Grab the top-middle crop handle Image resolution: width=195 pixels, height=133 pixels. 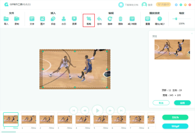point(75,51)
